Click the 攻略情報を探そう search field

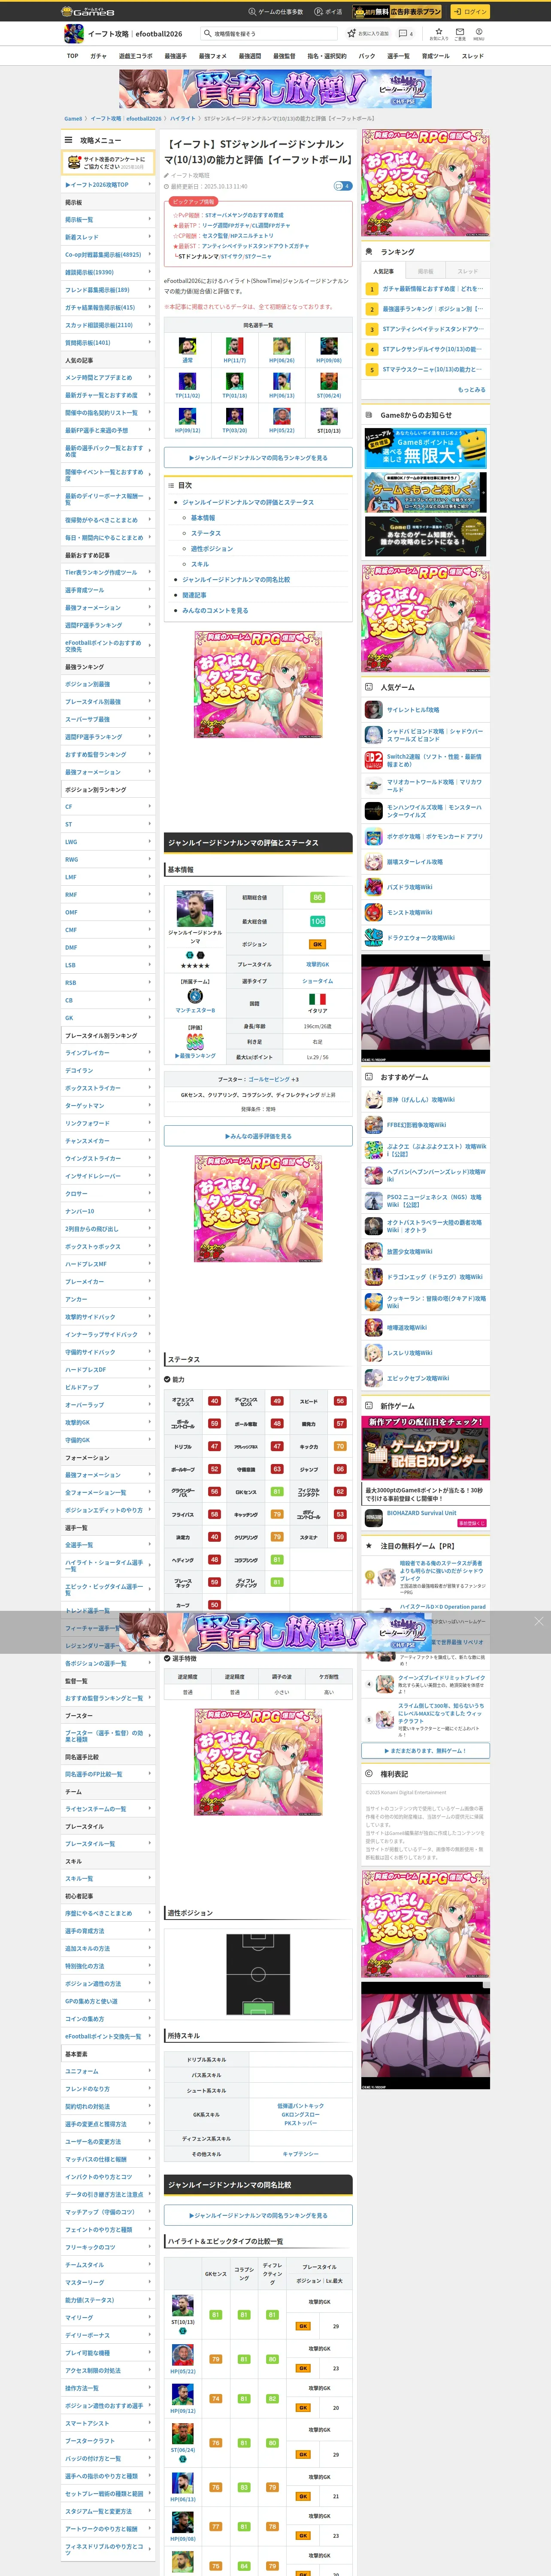(268, 34)
